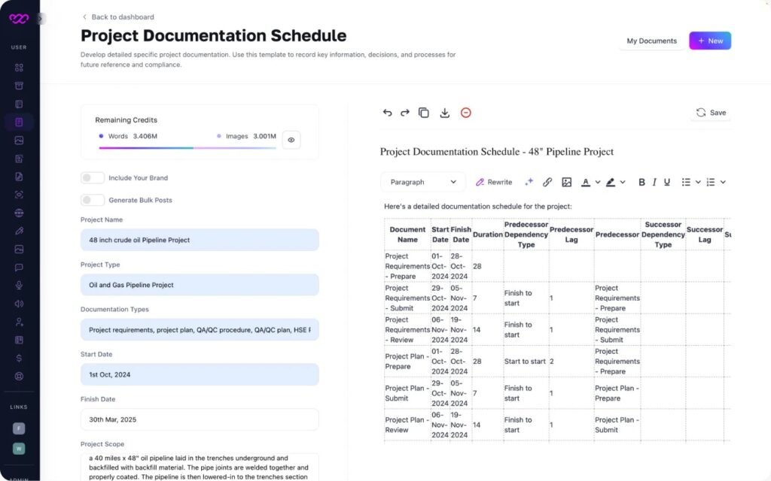The image size is (771, 481).
Task: Open the add-user icon in sidebar
Action: 19,322
